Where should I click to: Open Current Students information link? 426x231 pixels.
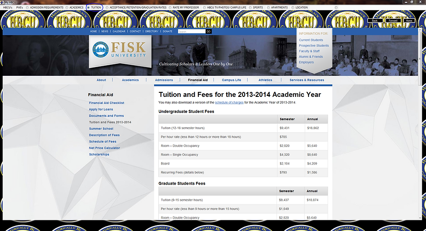click(311, 40)
